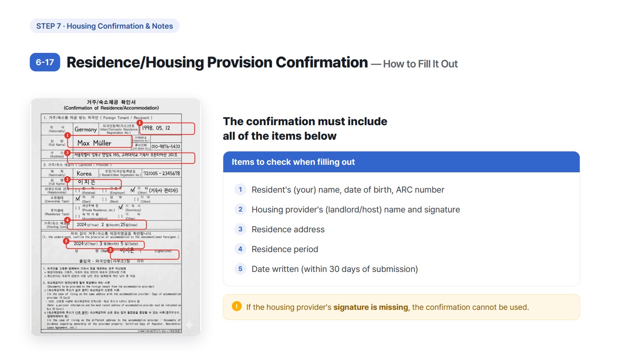Click the 6-17 section number badge

pyautogui.click(x=45, y=62)
